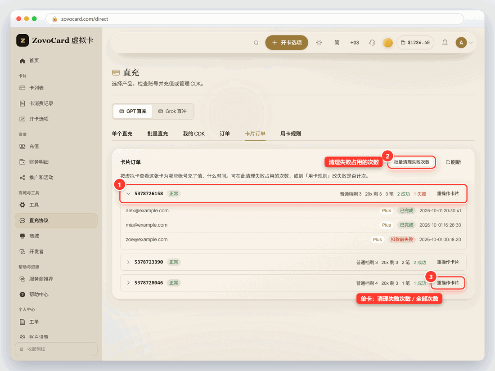Click 重操作卡片 for card 5378728046

point(448,283)
